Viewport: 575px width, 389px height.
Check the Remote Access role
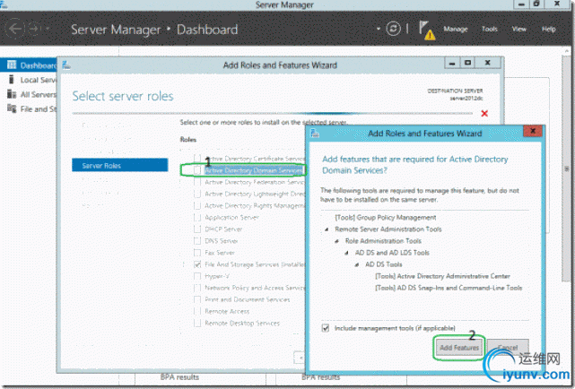(197, 311)
